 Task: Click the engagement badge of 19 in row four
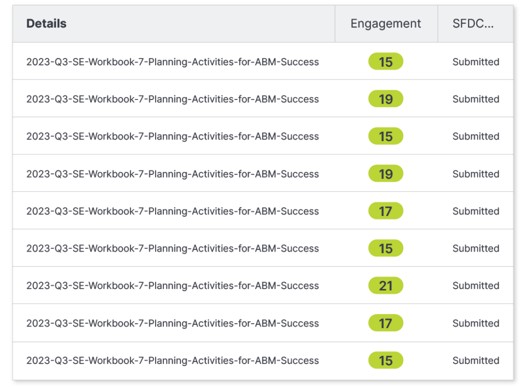point(385,173)
